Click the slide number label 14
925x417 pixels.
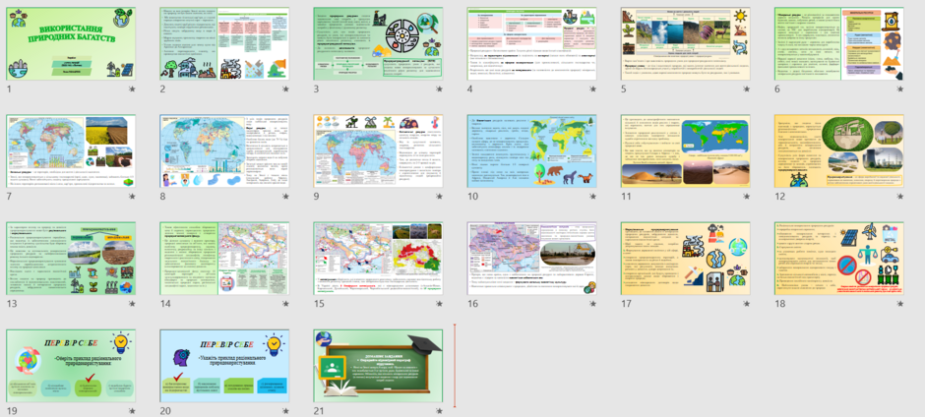click(x=165, y=304)
